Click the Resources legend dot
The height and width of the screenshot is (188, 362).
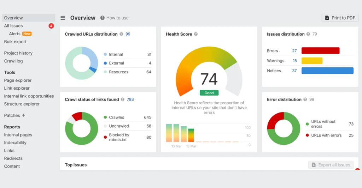click(105, 72)
